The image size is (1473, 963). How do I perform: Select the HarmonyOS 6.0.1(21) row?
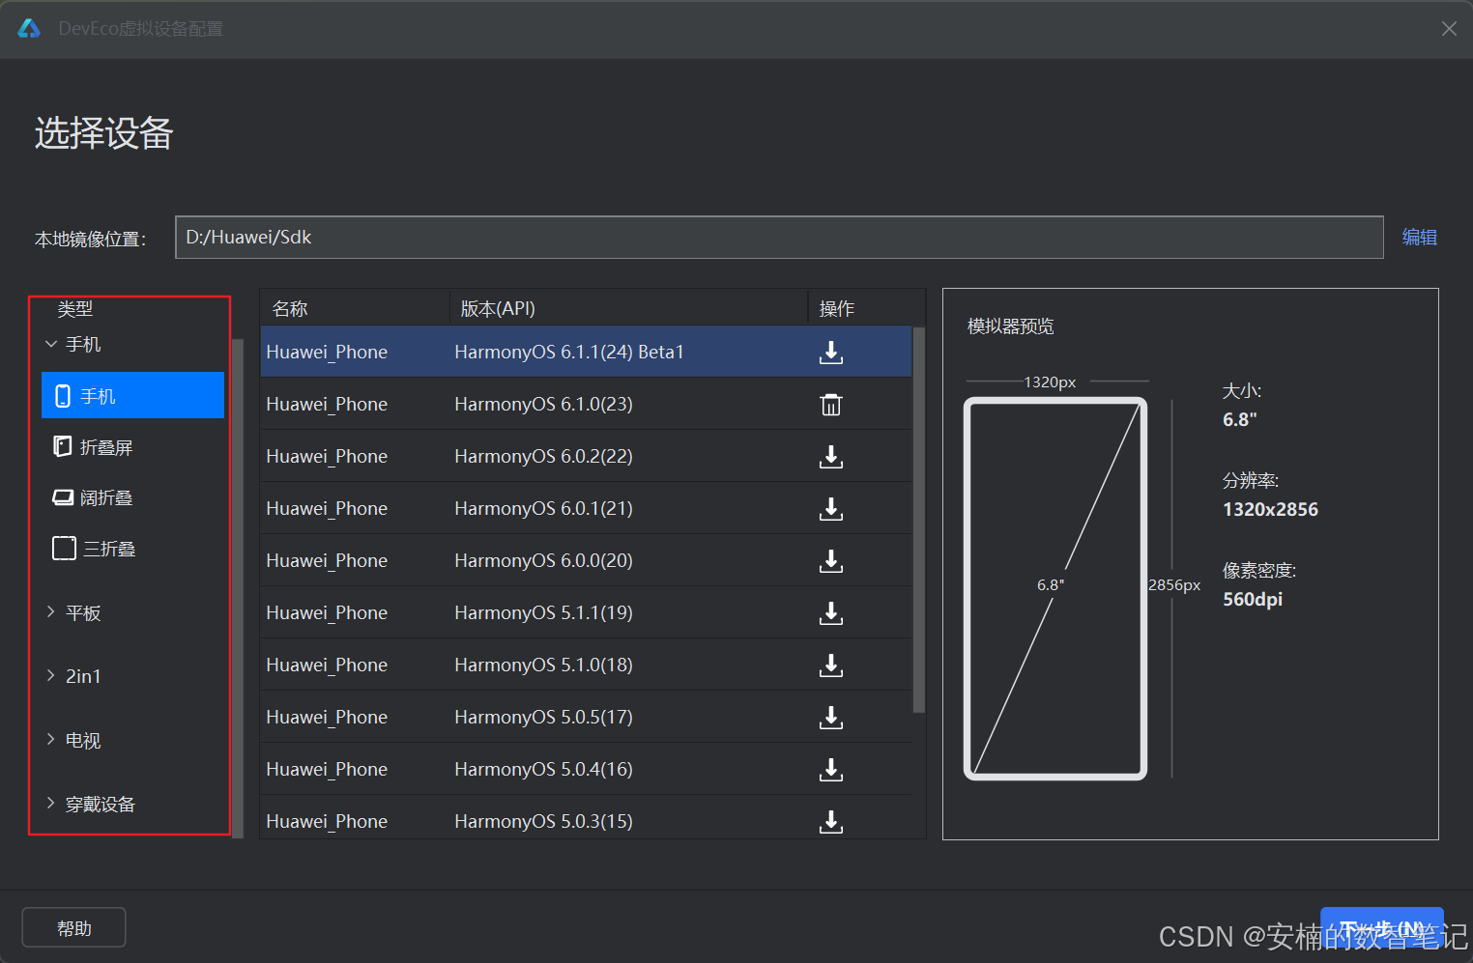[x=586, y=508]
